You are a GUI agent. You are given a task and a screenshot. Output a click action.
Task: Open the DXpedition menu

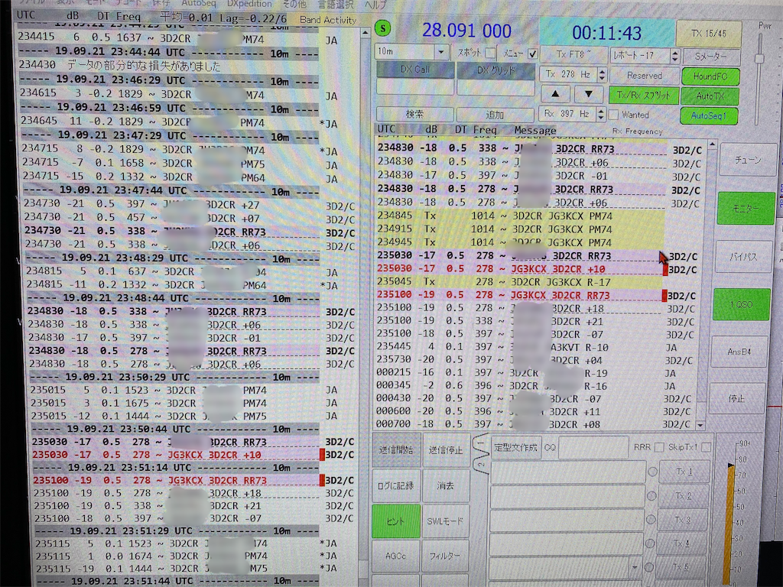click(249, 4)
